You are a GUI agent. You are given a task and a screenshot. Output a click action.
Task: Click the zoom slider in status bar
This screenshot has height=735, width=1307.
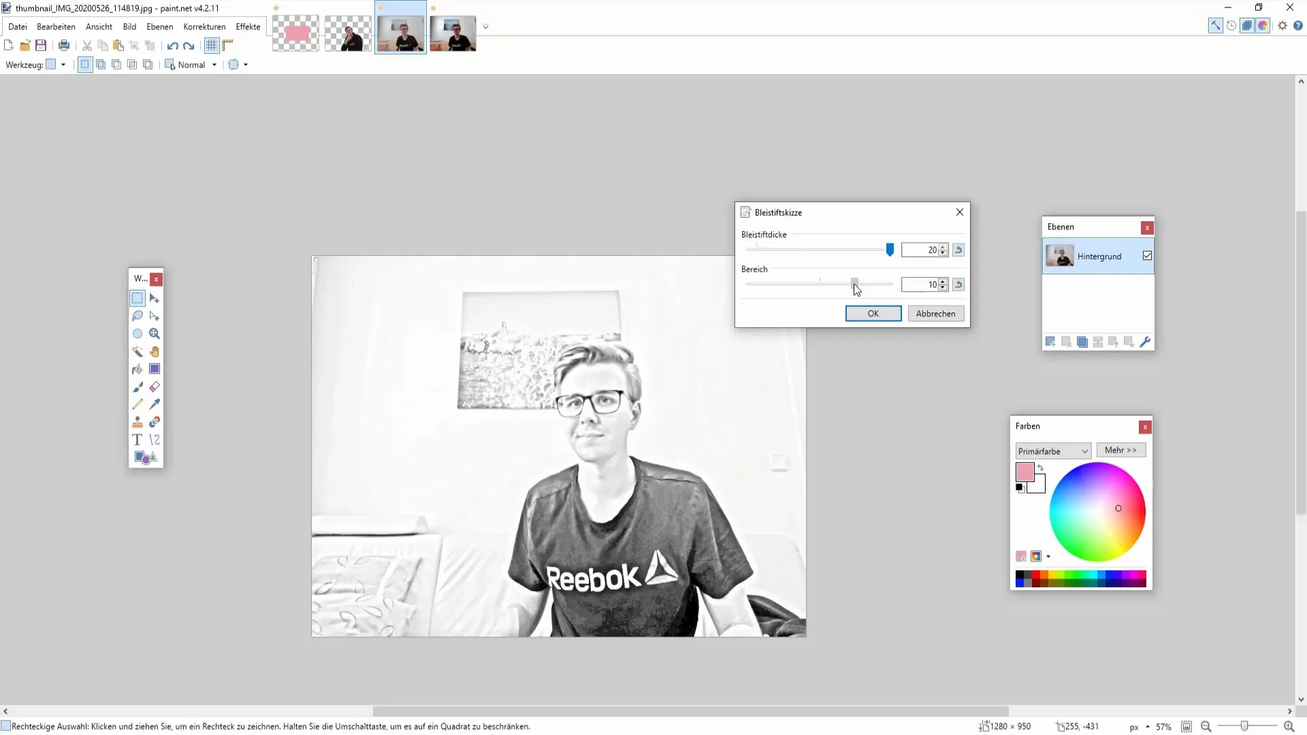click(1244, 727)
